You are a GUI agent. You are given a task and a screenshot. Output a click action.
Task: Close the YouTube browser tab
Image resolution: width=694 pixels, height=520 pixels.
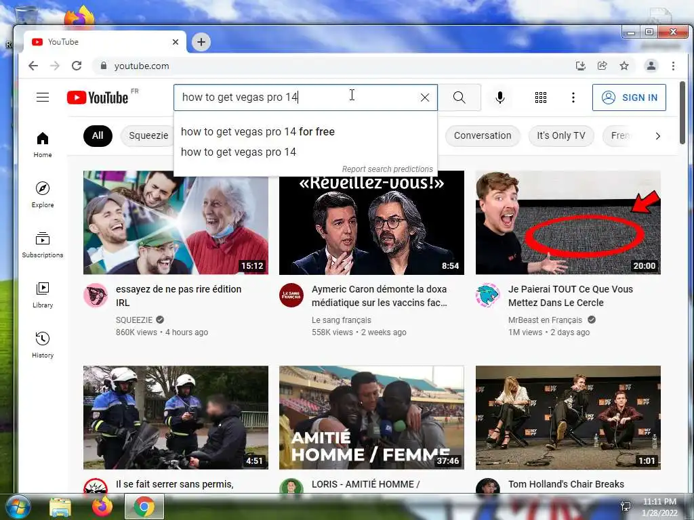point(176,42)
